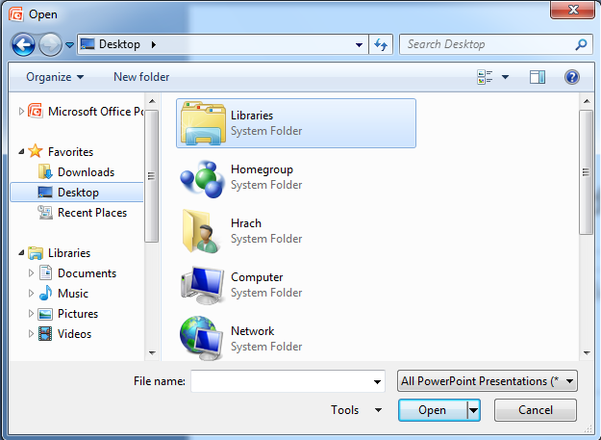Expand the Organize dropdown menu
The image size is (601, 440).
(55, 77)
